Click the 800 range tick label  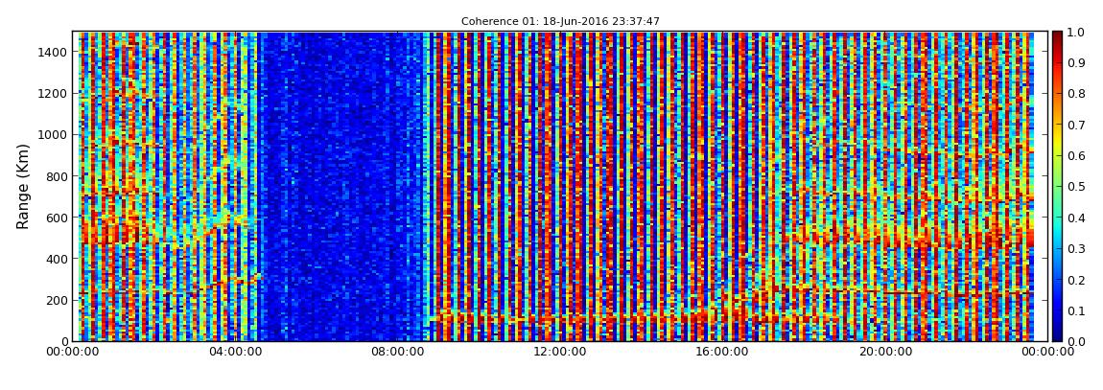(57, 176)
